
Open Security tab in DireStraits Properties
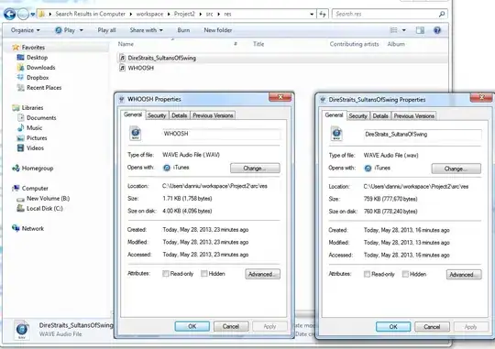pos(357,116)
